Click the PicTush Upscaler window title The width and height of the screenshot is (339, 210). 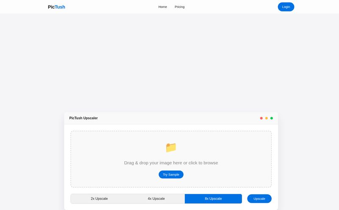tap(83, 118)
